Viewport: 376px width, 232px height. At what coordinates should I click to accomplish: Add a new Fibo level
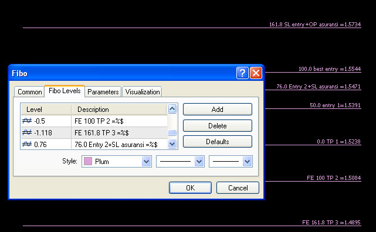click(218, 110)
